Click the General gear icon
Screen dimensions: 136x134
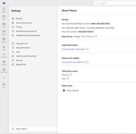point(13,19)
